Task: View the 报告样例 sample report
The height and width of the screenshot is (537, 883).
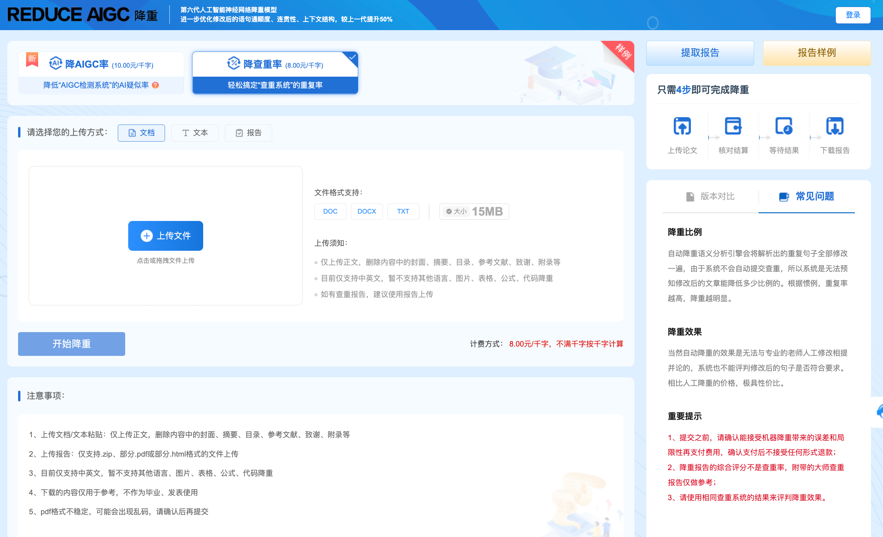Action: coord(816,53)
